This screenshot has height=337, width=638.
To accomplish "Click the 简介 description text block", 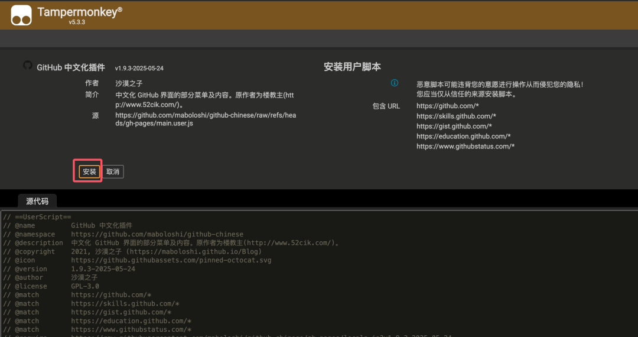I will coord(204,100).
